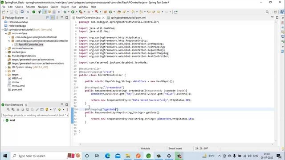Close the Package Explorer view

[27, 18]
